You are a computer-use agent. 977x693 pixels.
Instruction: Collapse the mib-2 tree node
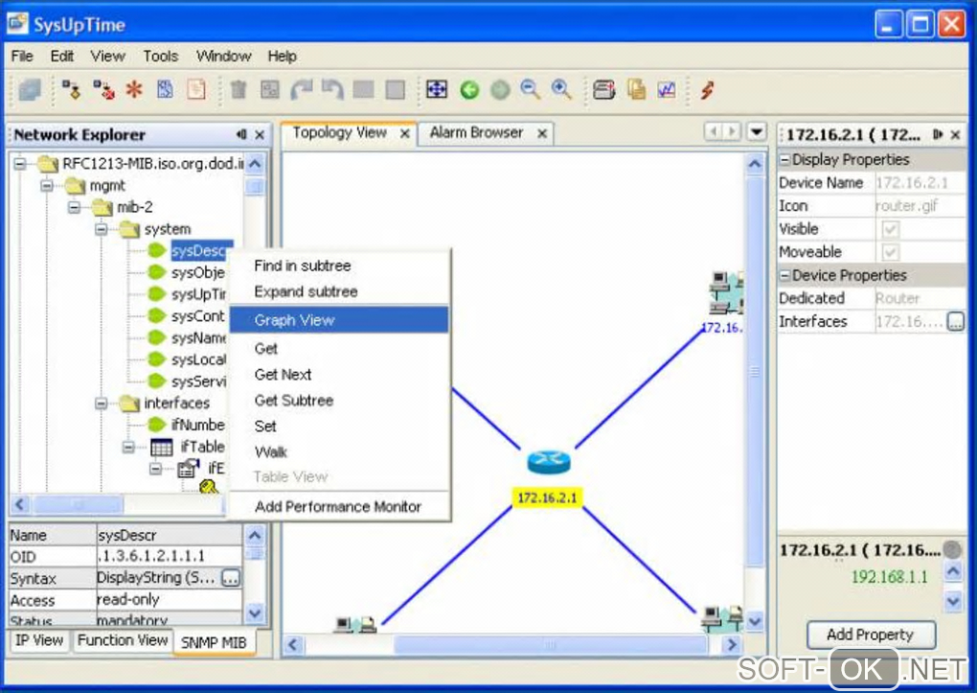(74, 206)
